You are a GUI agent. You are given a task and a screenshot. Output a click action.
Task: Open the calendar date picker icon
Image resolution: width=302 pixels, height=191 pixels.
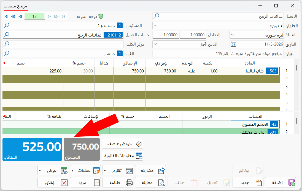click(x=233, y=44)
